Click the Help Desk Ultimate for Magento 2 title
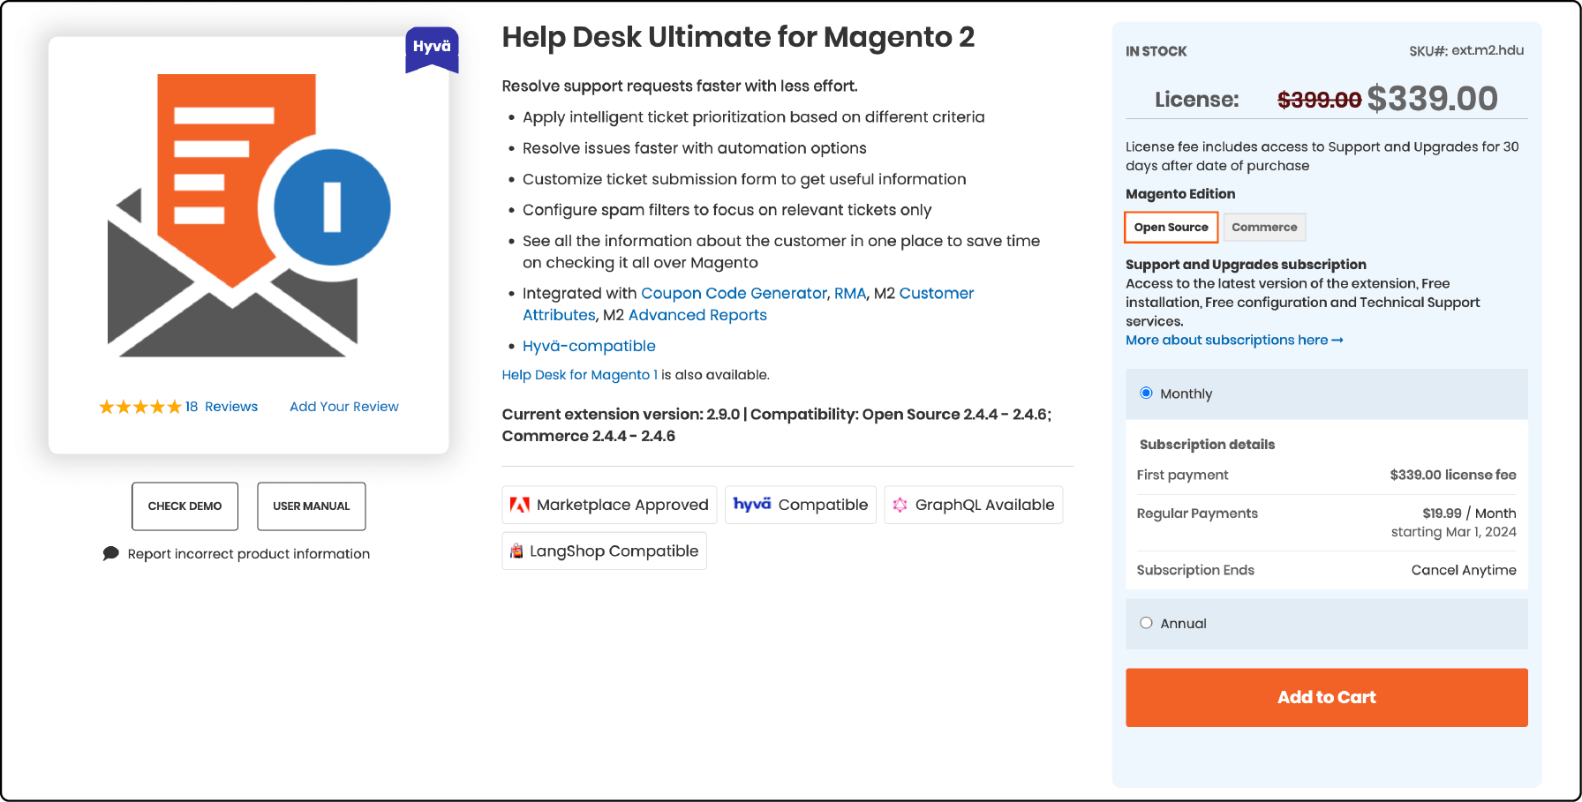The width and height of the screenshot is (1582, 802). tap(738, 37)
